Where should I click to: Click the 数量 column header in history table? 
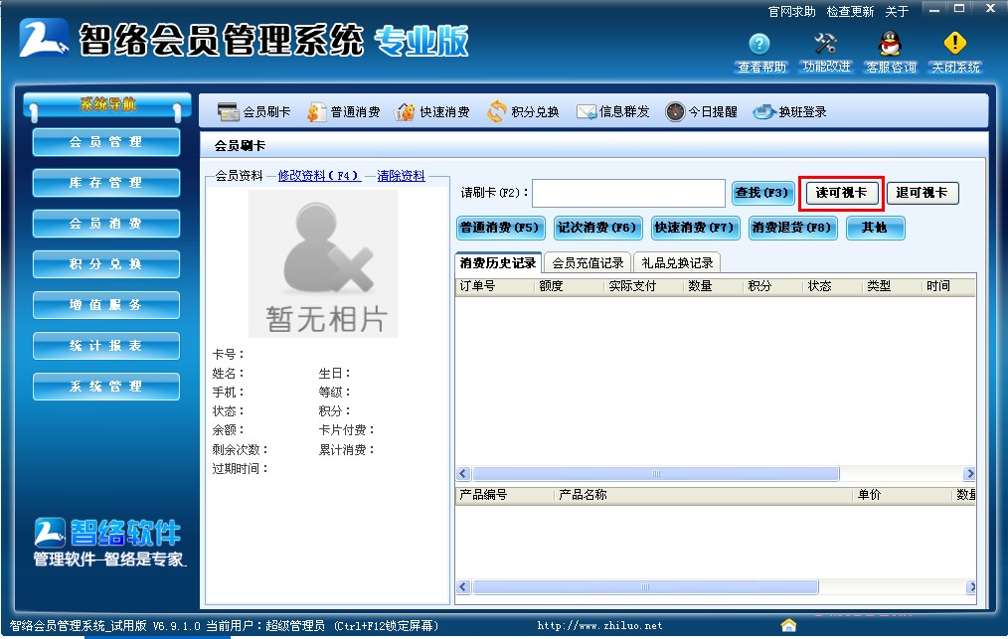pyautogui.click(x=714, y=286)
